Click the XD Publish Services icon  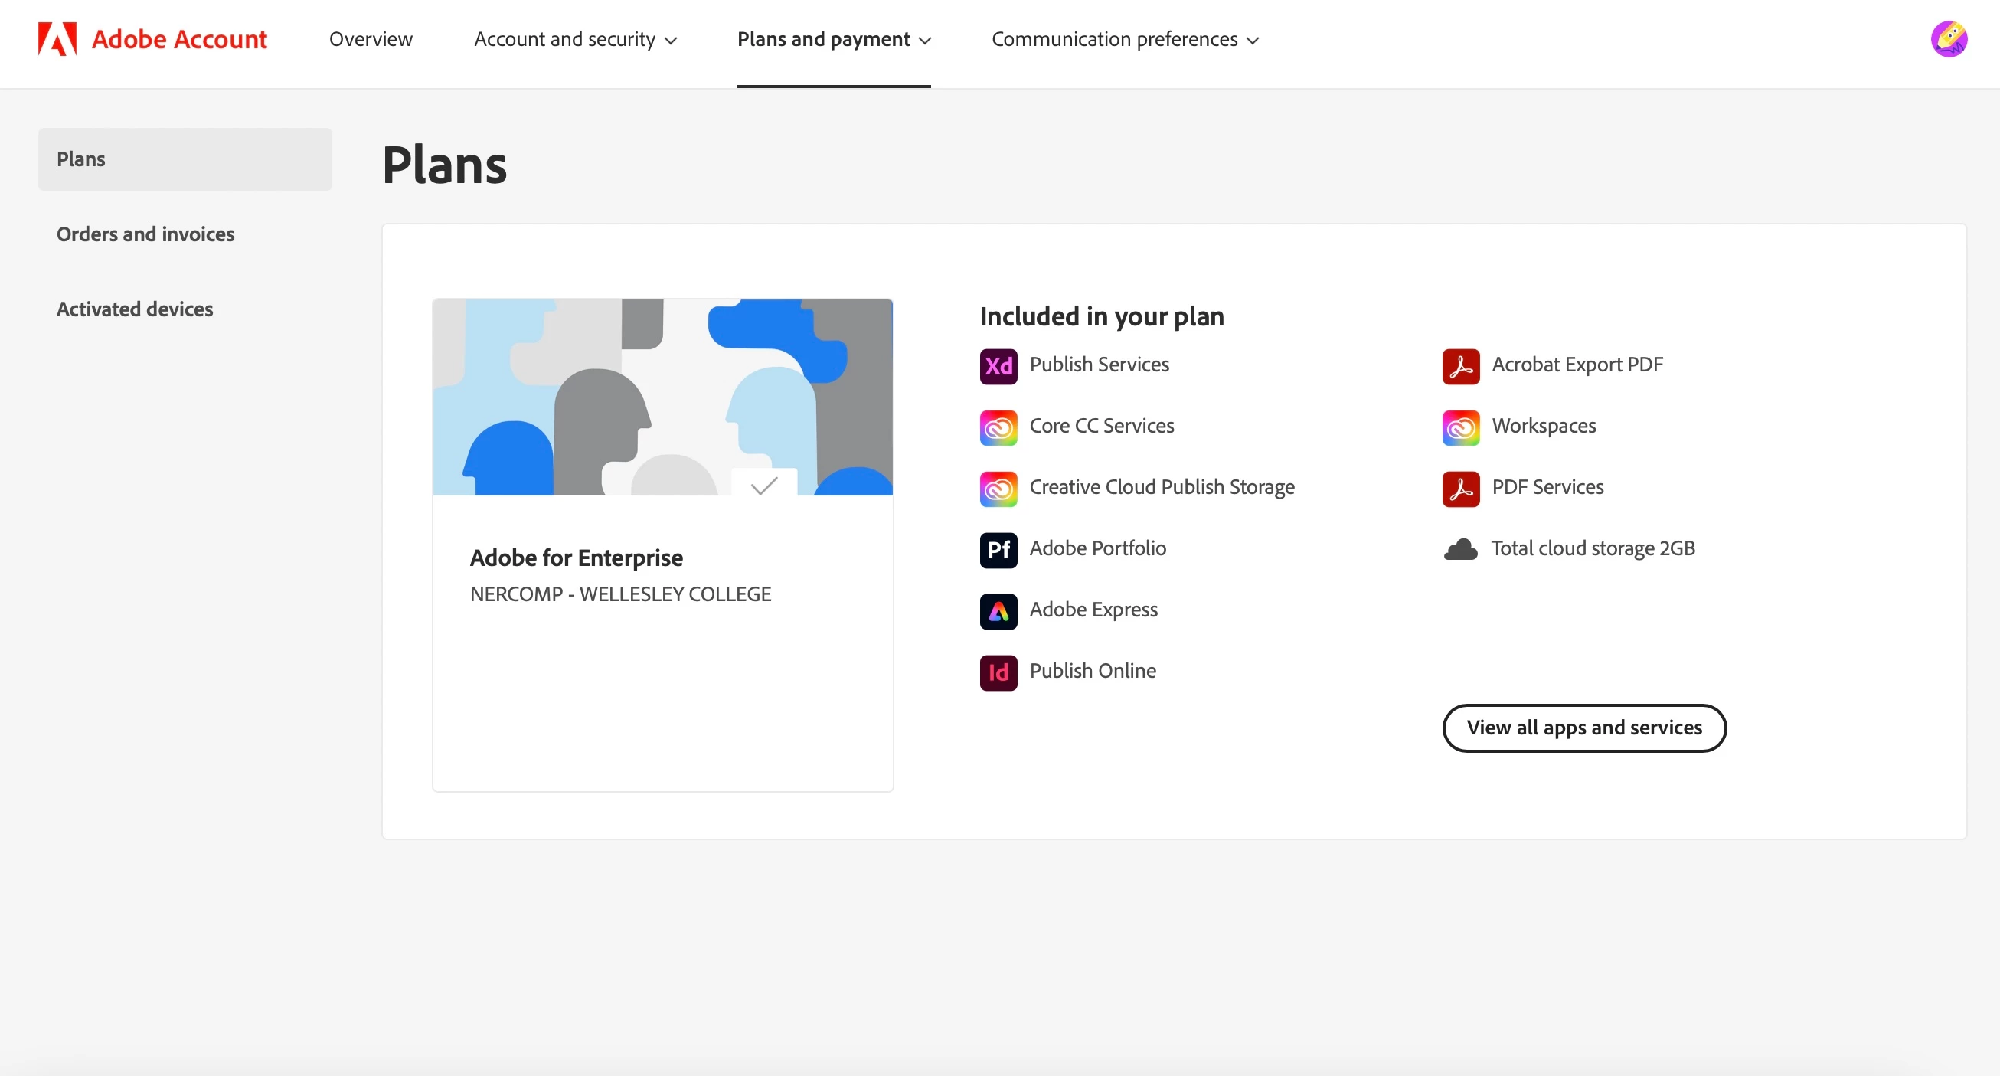998,365
